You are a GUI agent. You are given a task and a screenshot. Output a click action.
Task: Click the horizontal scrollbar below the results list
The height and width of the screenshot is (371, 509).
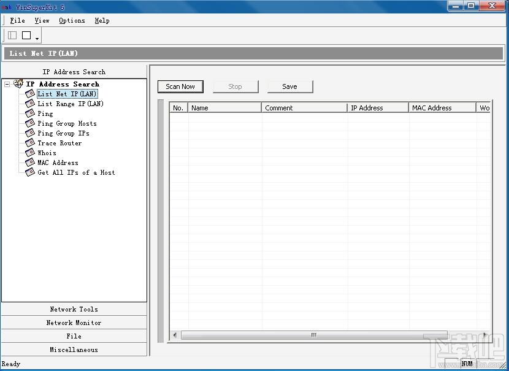point(313,335)
